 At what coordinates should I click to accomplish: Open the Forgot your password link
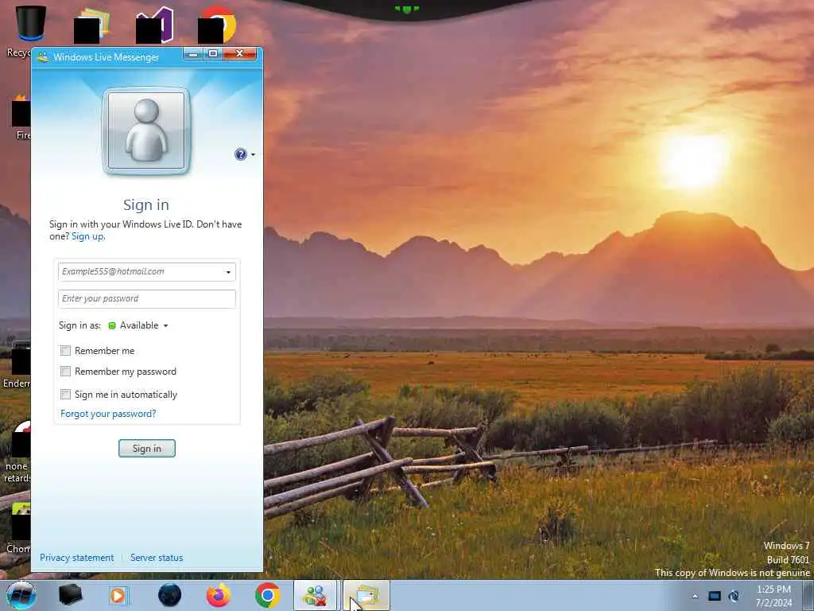tap(108, 414)
